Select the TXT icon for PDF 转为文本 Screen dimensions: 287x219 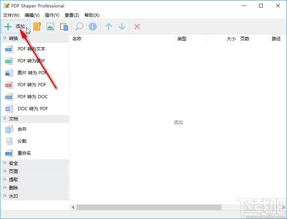pyautogui.click(x=9, y=49)
